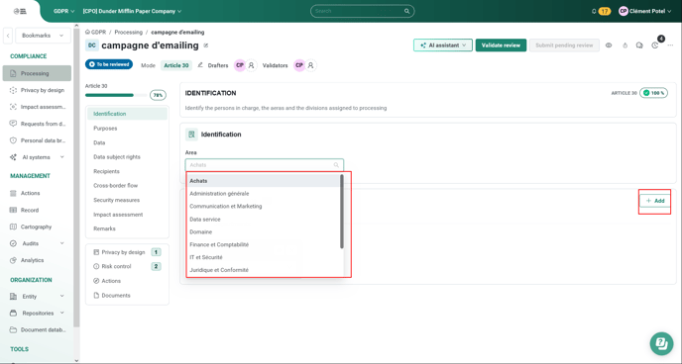Click the CP avatar next to Drafters
Viewport: 682px width, 364px height.
click(240, 65)
